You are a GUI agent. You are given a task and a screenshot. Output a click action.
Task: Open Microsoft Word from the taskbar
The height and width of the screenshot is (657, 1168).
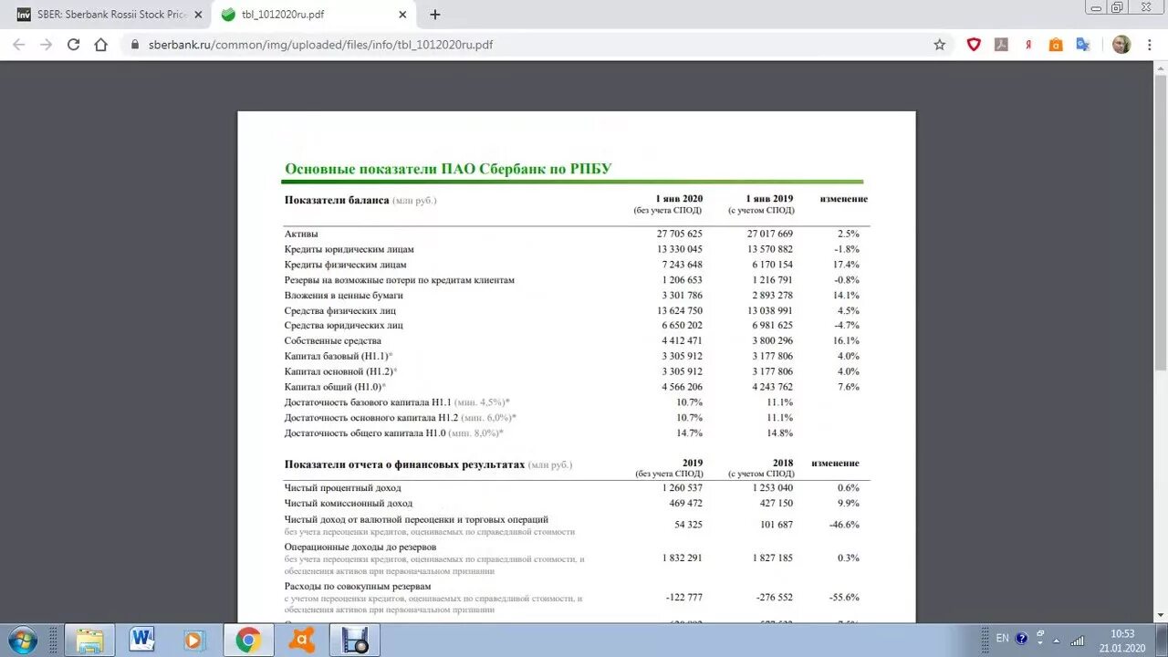[141, 640]
